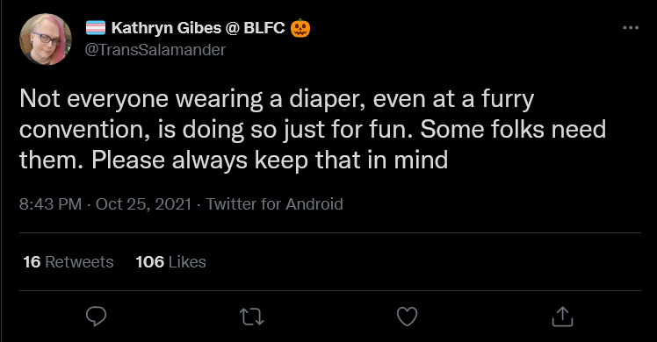Like the tweet with the heart icon
This screenshot has height=342, width=657.
coord(407,317)
